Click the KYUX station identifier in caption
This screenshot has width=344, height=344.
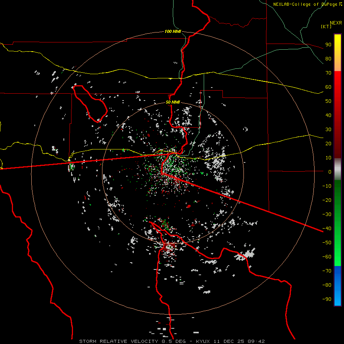[204, 341]
